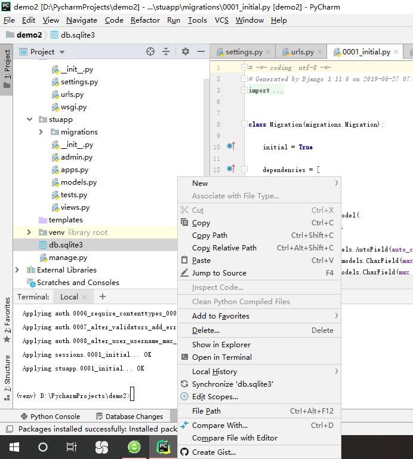Choose Delete... in context menu
Screen dimensions: 413x459
click(259, 331)
